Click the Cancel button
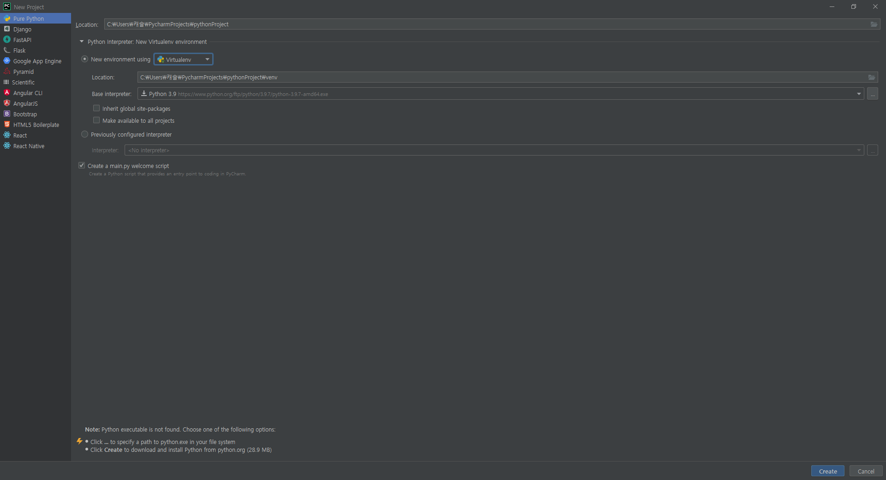Image resolution: width=886 pixels, height=480 pixels. click(x=866, y=471)
